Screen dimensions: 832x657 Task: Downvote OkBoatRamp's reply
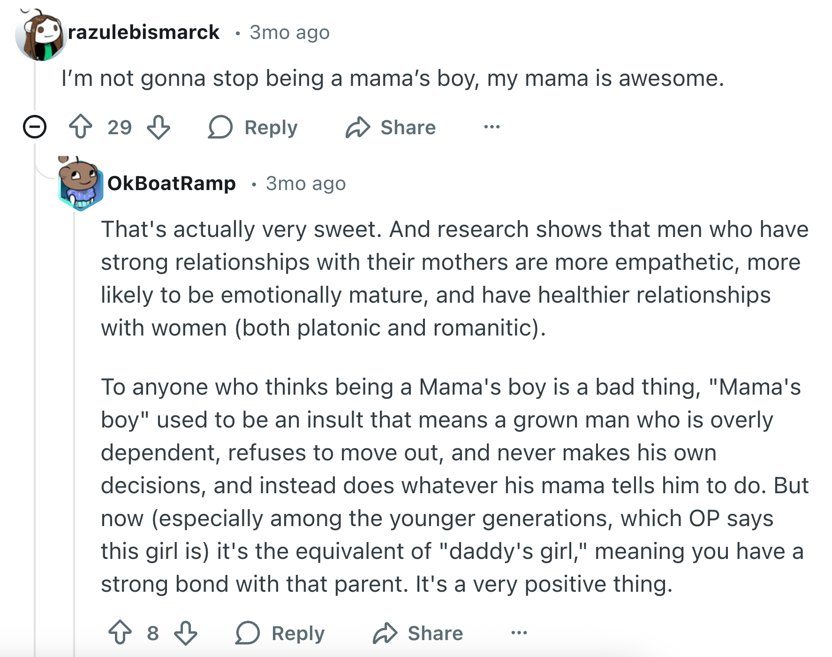[x=186, y=633]
